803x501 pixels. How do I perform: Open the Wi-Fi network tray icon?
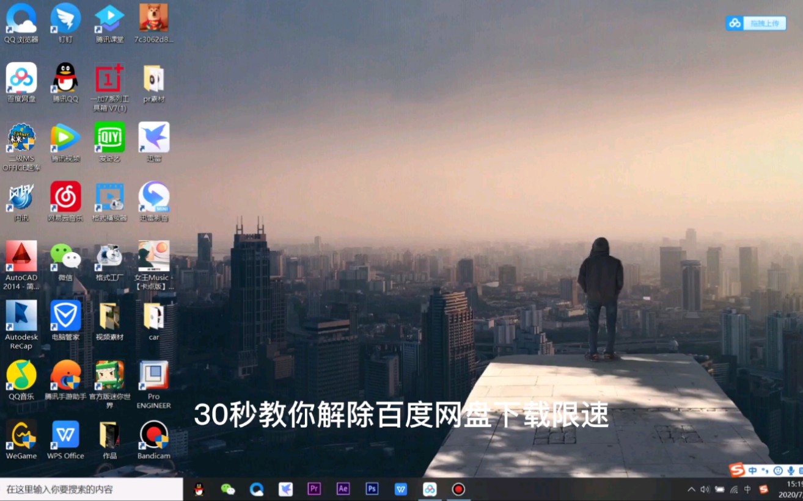tap(734, 489)
